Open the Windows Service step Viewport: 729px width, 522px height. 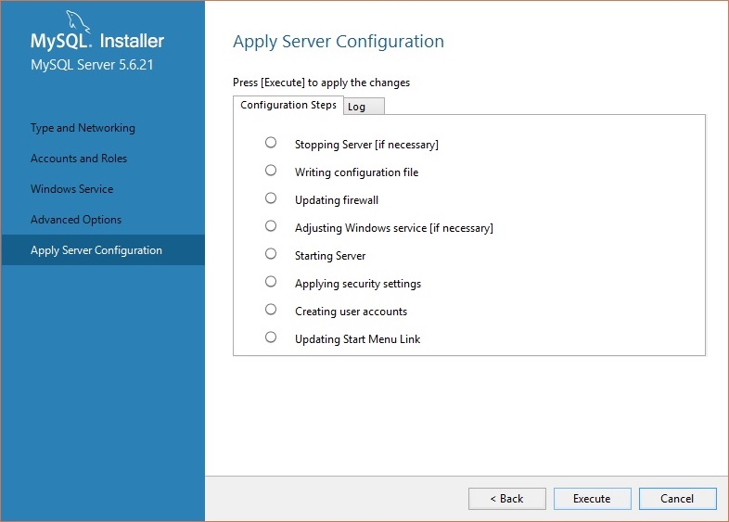click(72, 189)
